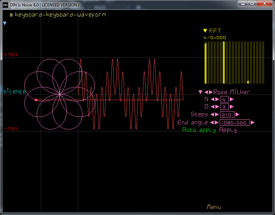Click the right arrow before Rose Milker

211,92
